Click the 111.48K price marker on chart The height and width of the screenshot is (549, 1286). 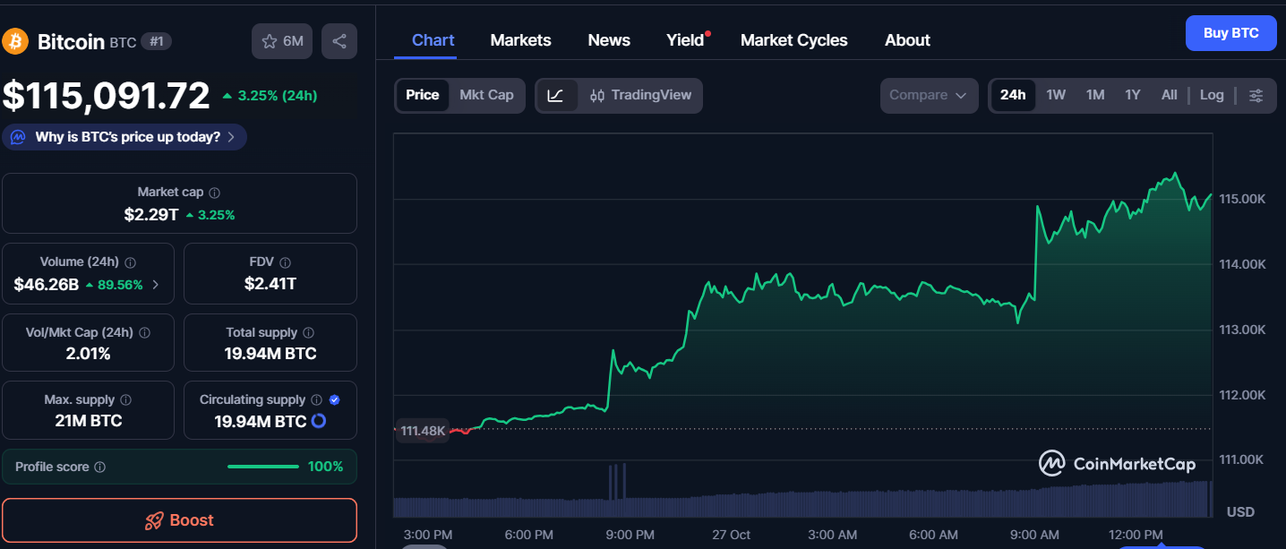[423, 431]
